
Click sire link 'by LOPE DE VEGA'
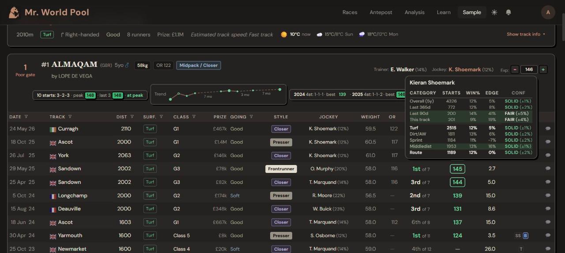72,76
